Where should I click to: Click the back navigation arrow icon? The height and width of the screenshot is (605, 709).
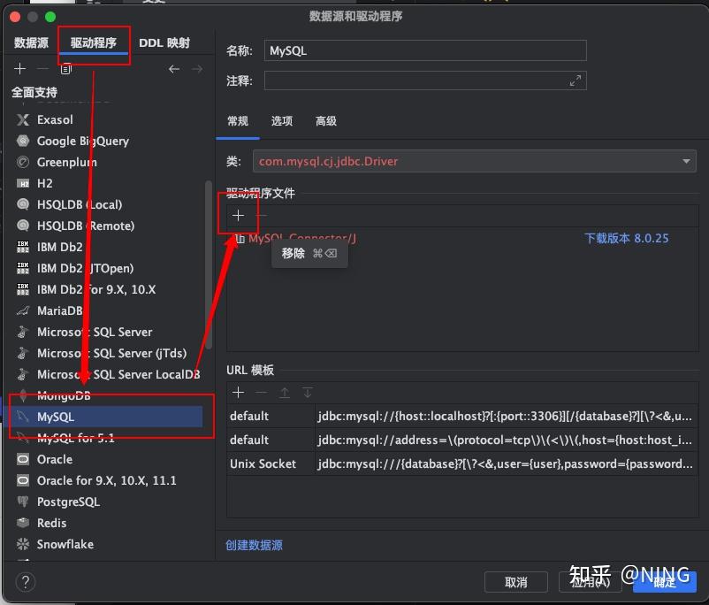point(173,69)
